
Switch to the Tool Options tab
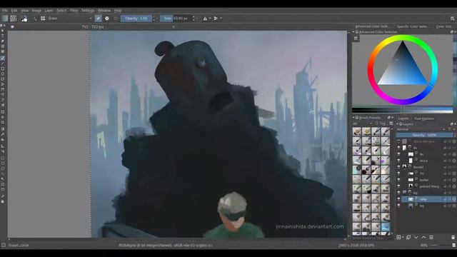(424, 119)
